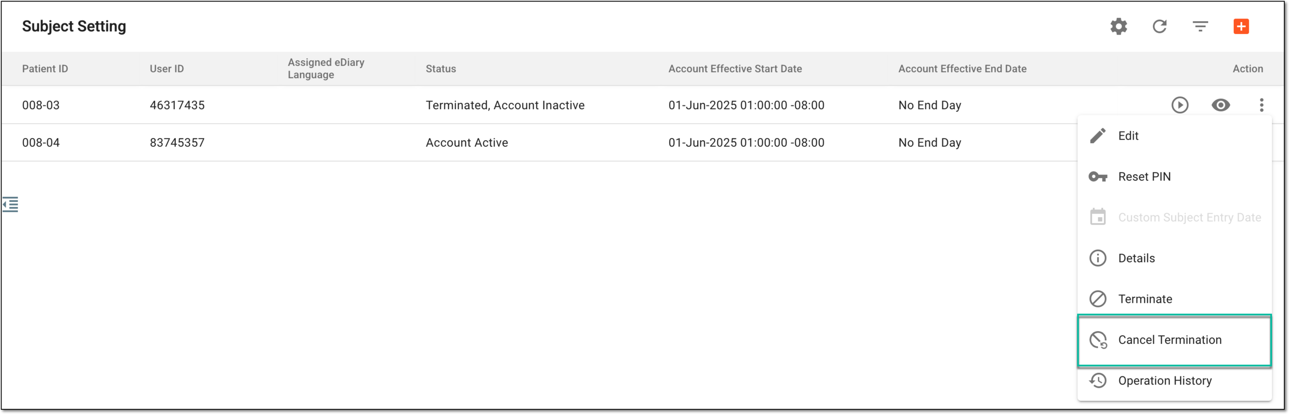Select patient ID 008-04 cell
The image size is (1289, 414).
(x=41, y=143)
